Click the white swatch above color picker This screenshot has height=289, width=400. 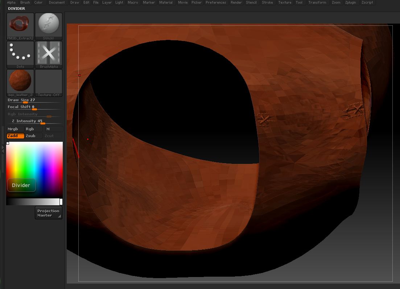8,143
